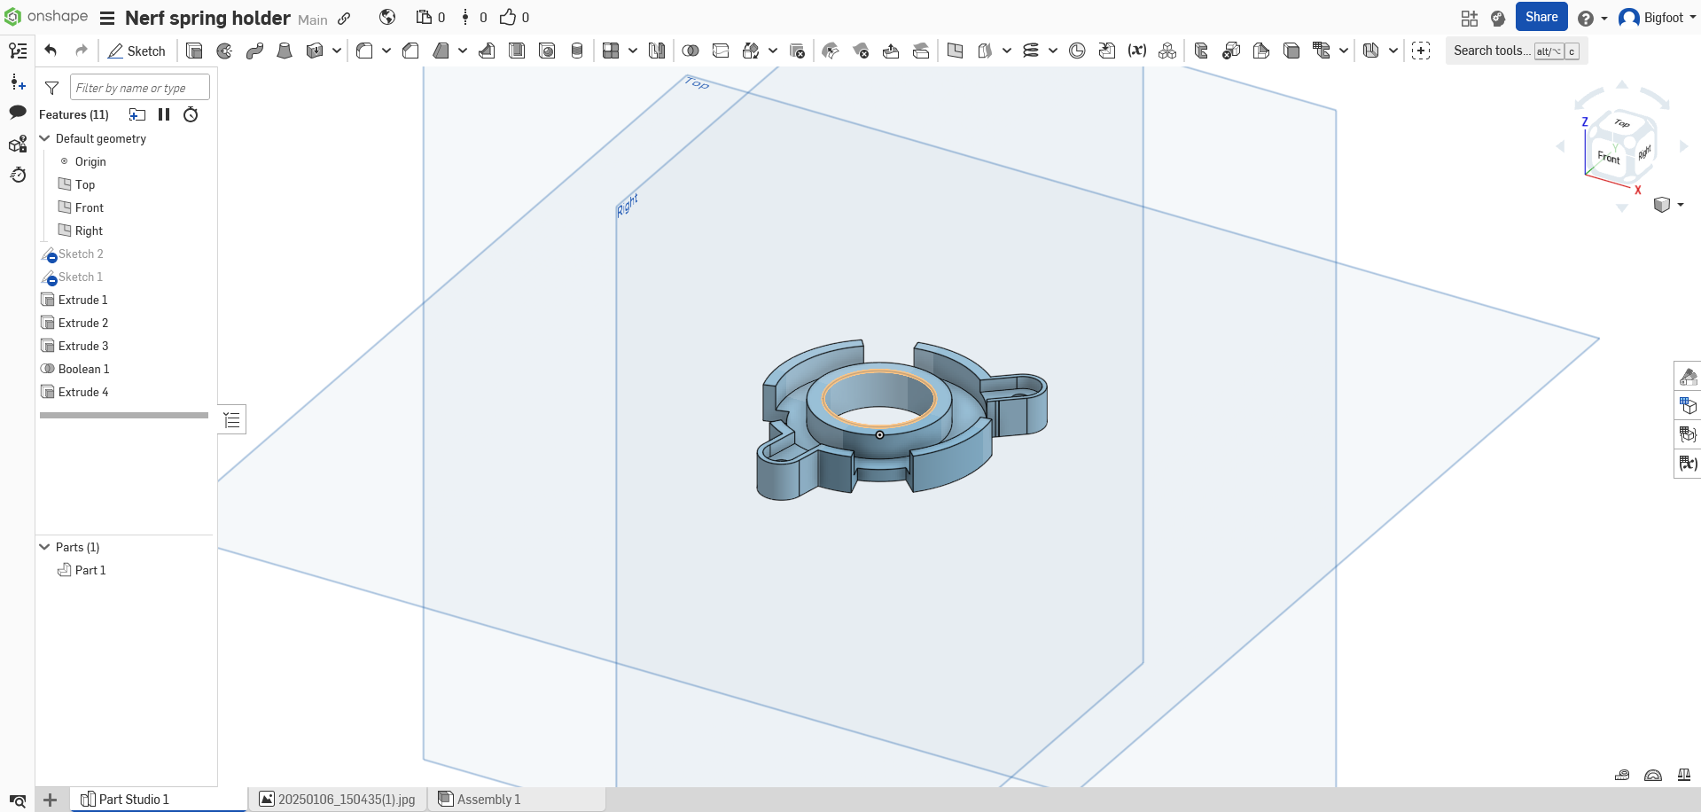Select the Chamfer tool icon
The width and height of the screenshot is (1701, 812).
coord(410,51)
